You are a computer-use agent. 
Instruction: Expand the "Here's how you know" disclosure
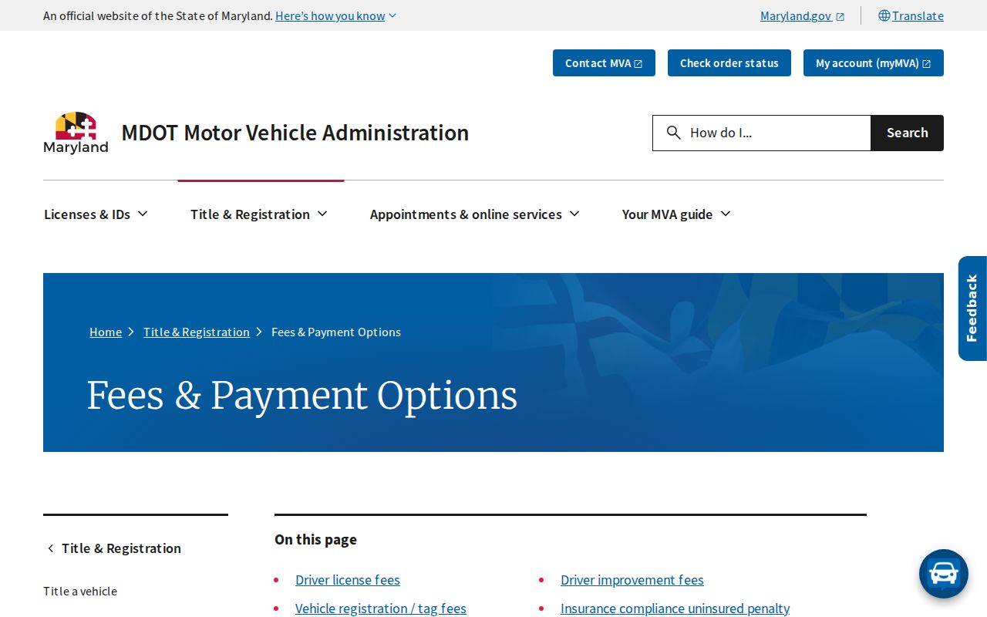click(336, 15)
